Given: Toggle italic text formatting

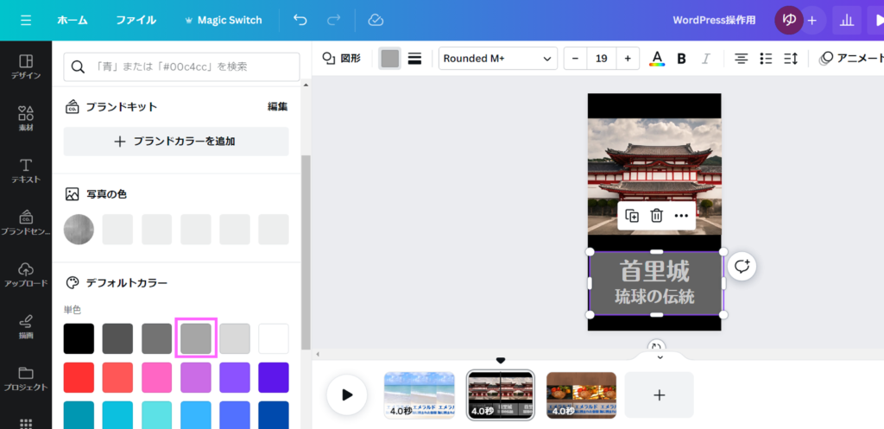Looking at the screenshot, I should tap(706, 59).
